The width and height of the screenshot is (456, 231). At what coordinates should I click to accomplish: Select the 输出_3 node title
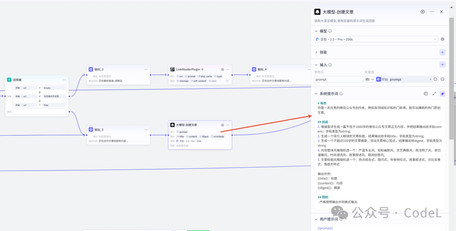pyautogui.click(x=99, y=69)
